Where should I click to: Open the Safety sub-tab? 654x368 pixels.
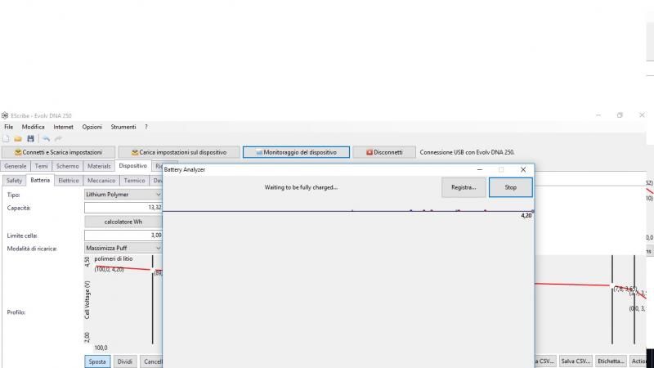tap(14, 181)
